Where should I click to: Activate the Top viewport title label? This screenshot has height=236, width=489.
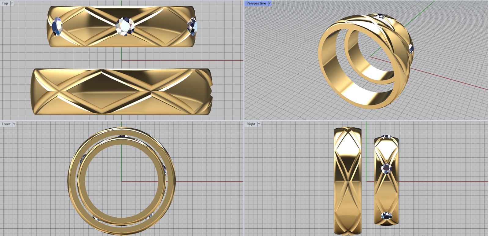coord(5,3)
